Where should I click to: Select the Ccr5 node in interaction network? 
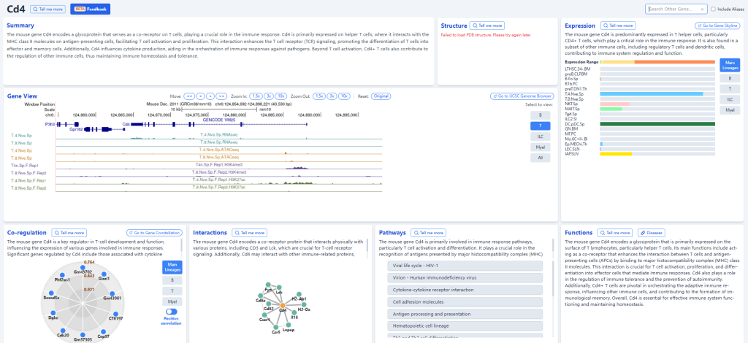[275, 327]
